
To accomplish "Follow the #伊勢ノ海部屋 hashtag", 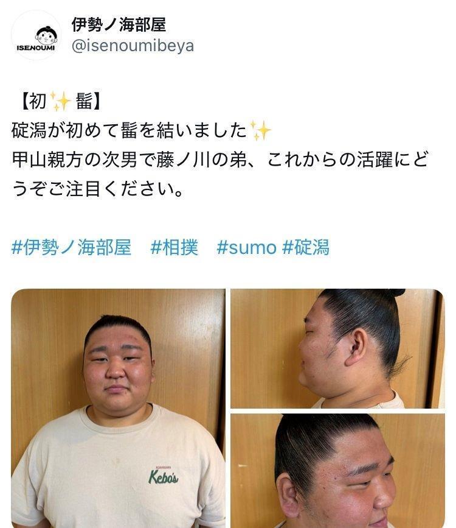I will coord(71,247).
